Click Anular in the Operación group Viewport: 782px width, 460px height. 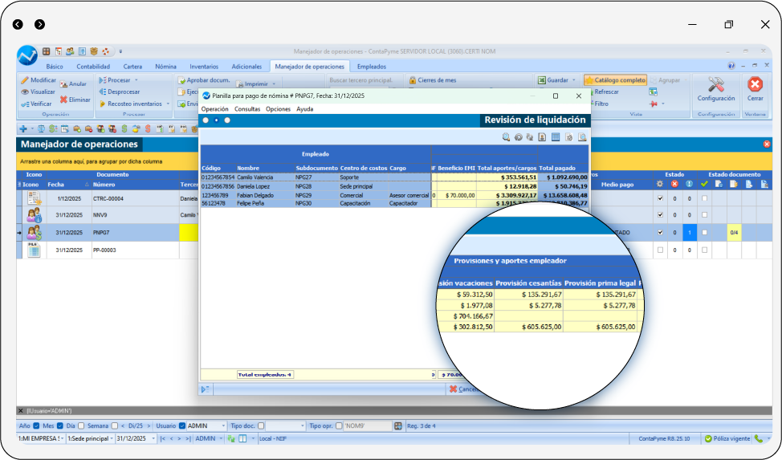click(73, 83)
